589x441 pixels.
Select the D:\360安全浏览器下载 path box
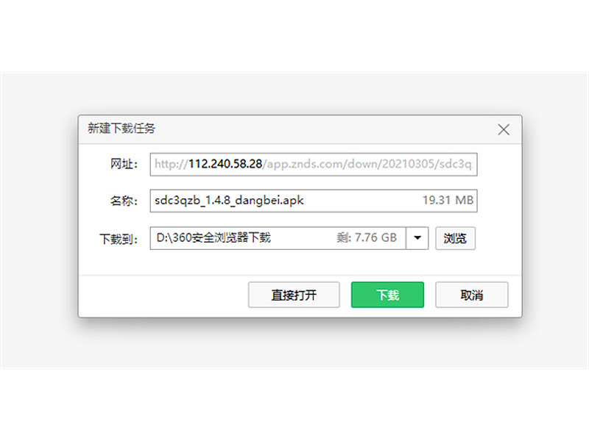click(x=278, y=238)
